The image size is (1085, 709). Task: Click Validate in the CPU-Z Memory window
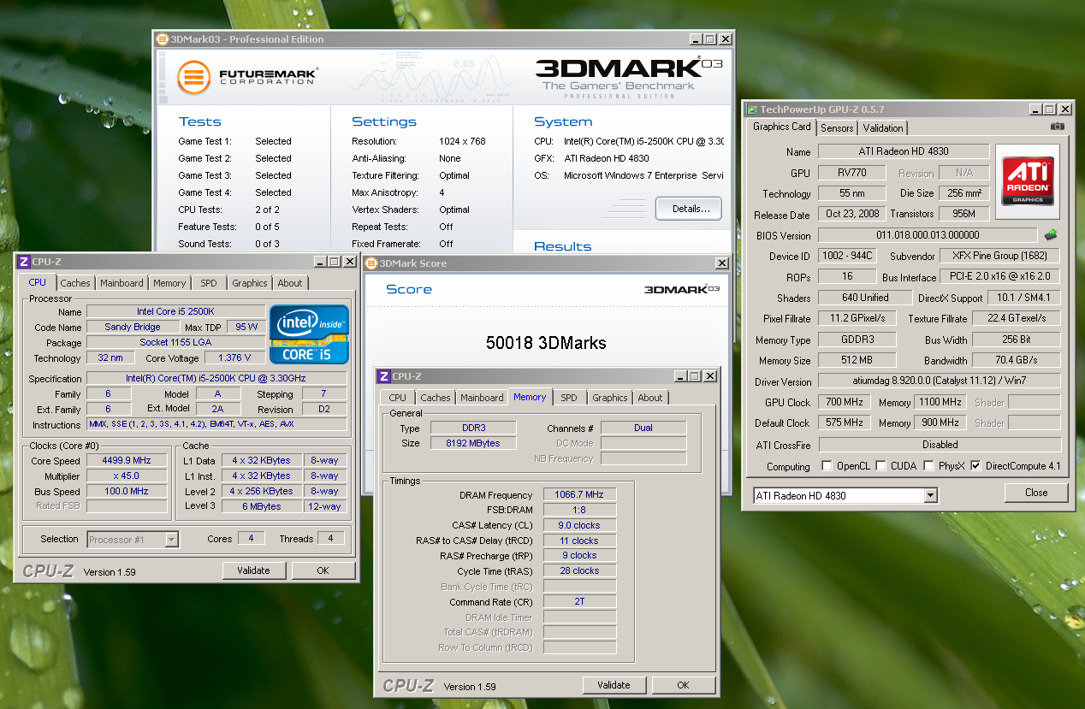(x=614, y=685)
